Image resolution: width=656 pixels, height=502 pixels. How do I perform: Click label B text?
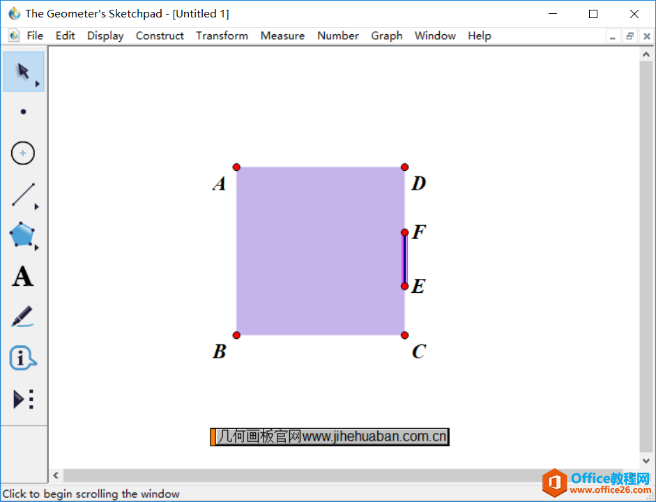click(x=220, y=351)
